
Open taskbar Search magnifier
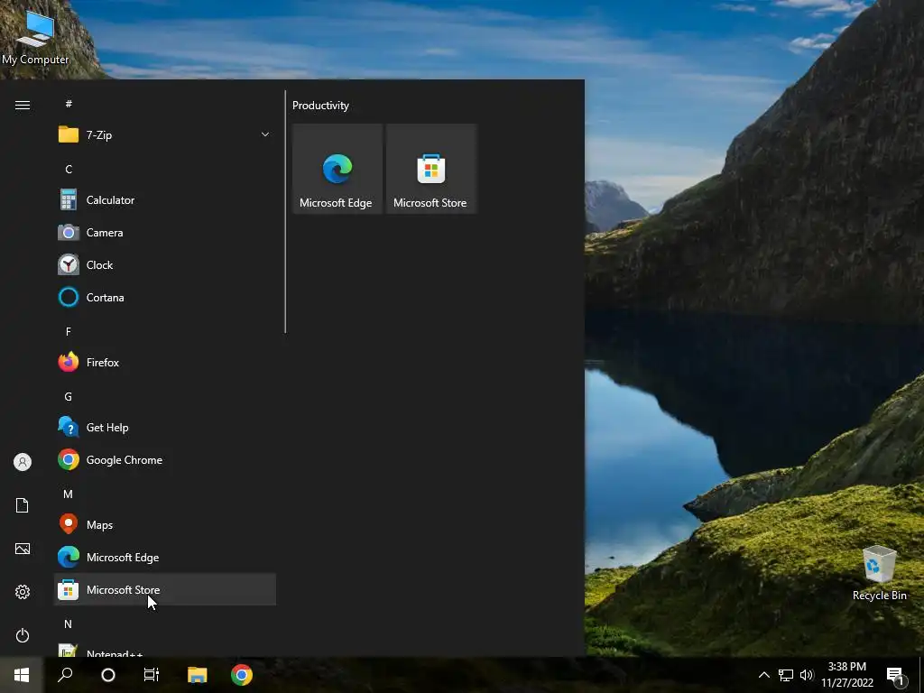pyautogui.click(x=65, y=675)
